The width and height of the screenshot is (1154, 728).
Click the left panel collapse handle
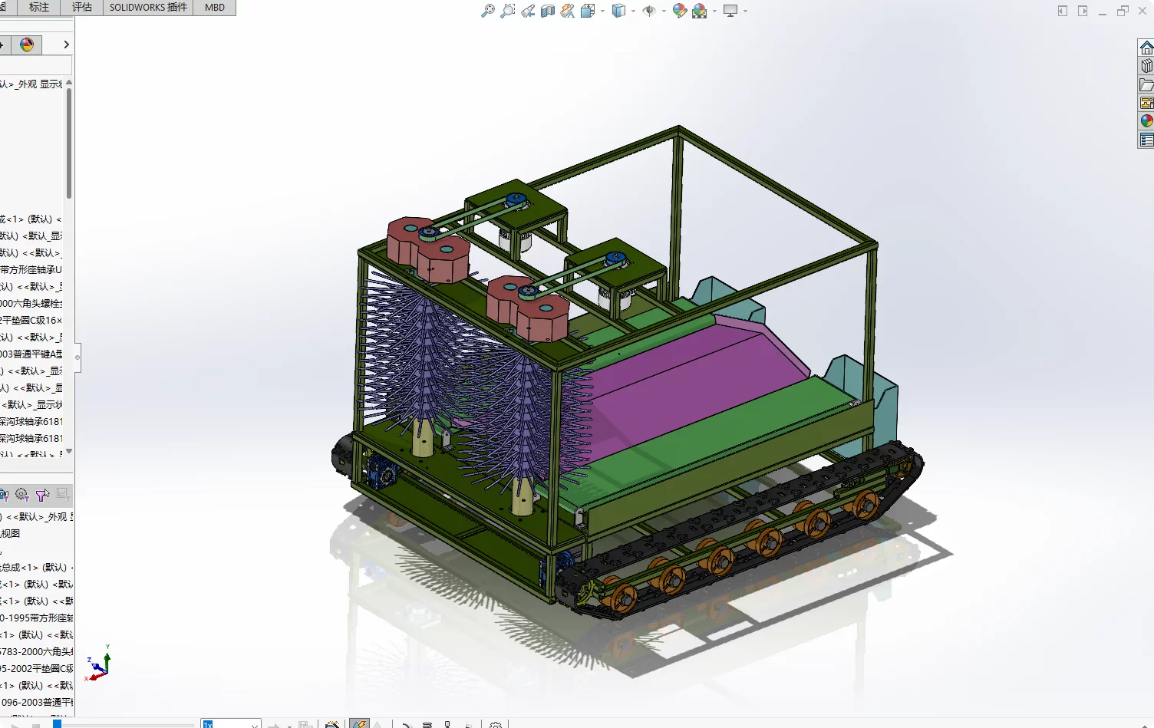[x=77, y=357]
